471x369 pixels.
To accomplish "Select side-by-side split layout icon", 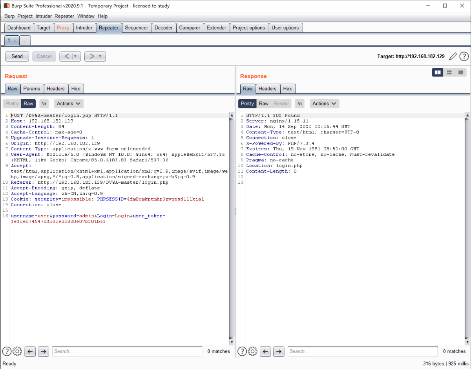I will click(x=437, y=72).
